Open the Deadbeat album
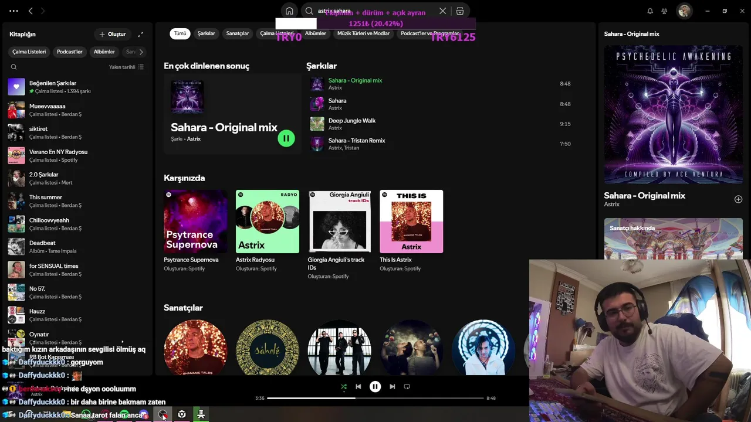The width and height of the screenshot is (751, 422). (76, 247)
